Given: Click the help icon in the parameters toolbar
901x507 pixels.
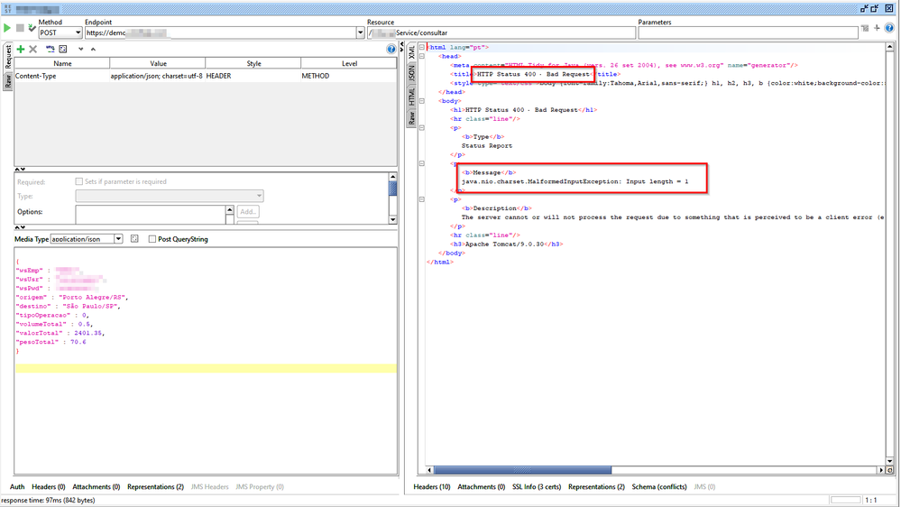Looking at the screenshot, I should (391, 49).
